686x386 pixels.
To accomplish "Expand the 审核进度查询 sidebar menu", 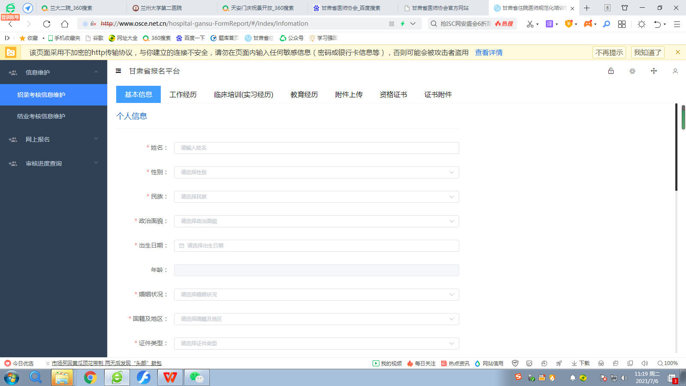I will click(54, 163).
